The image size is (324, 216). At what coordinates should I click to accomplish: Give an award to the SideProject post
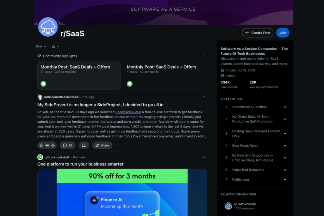pyautogui.click(x=83, y=145)
